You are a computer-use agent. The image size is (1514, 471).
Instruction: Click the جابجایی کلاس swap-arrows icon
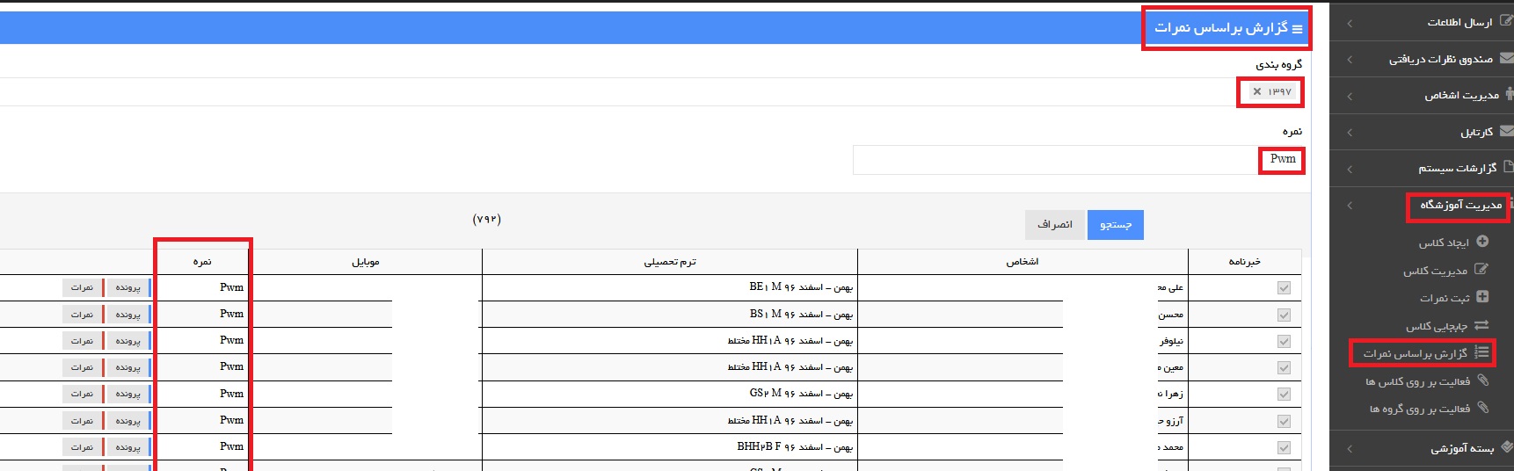click(1481, 325)
